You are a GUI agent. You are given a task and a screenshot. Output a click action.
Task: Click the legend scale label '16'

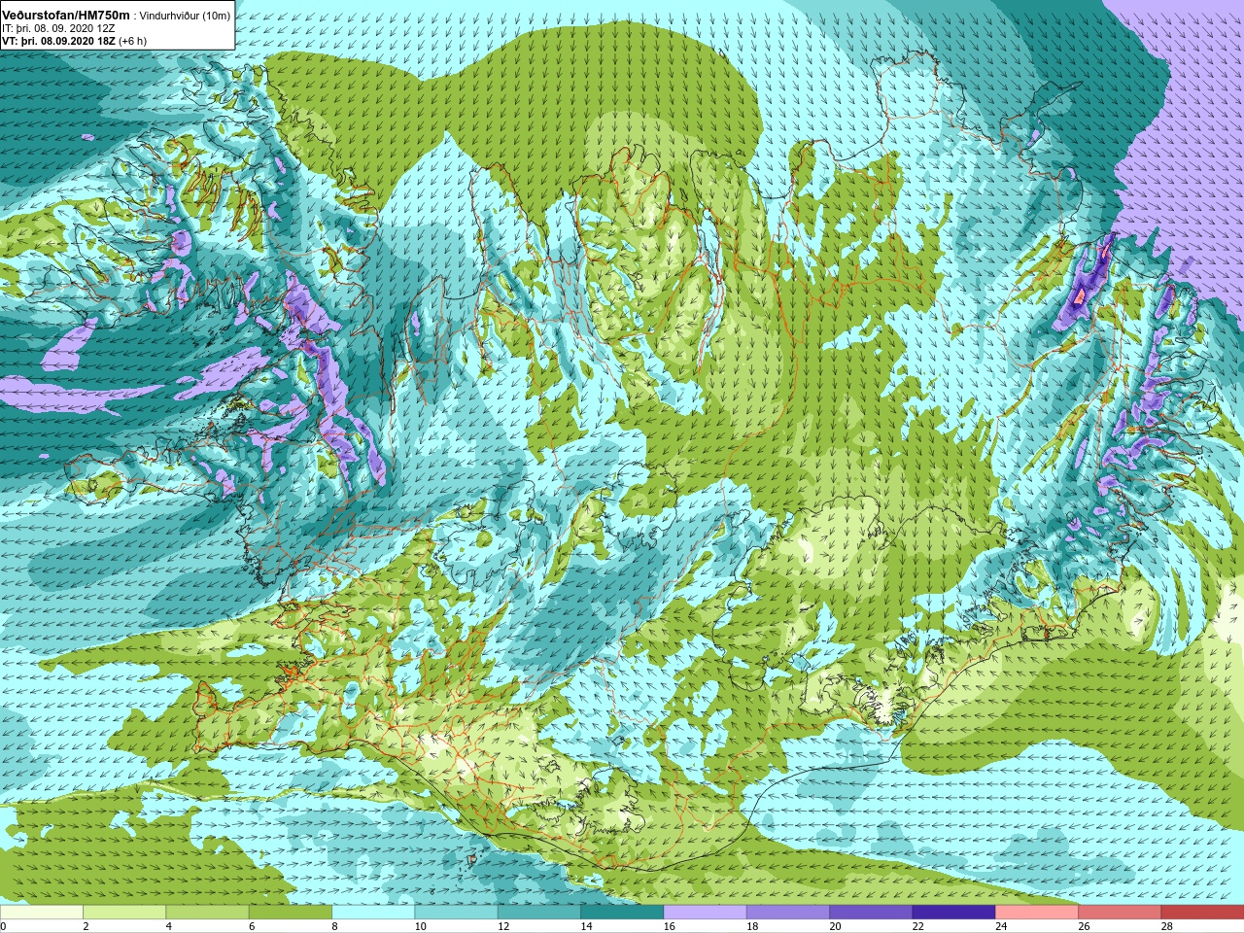click(x=670, y=926)
